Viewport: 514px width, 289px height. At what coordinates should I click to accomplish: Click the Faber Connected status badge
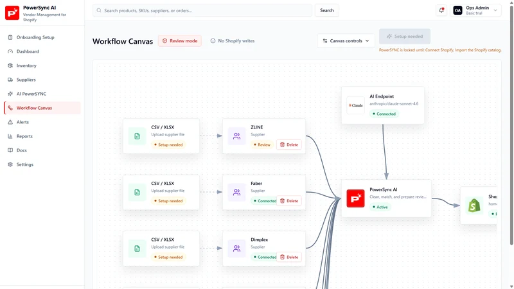pyautogui.click(x=264, y=201)
